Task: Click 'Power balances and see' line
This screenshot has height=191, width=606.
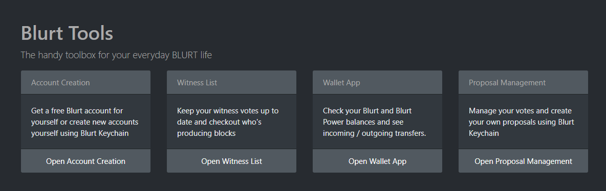Action: pyautogui.click(x=363, y=122)
